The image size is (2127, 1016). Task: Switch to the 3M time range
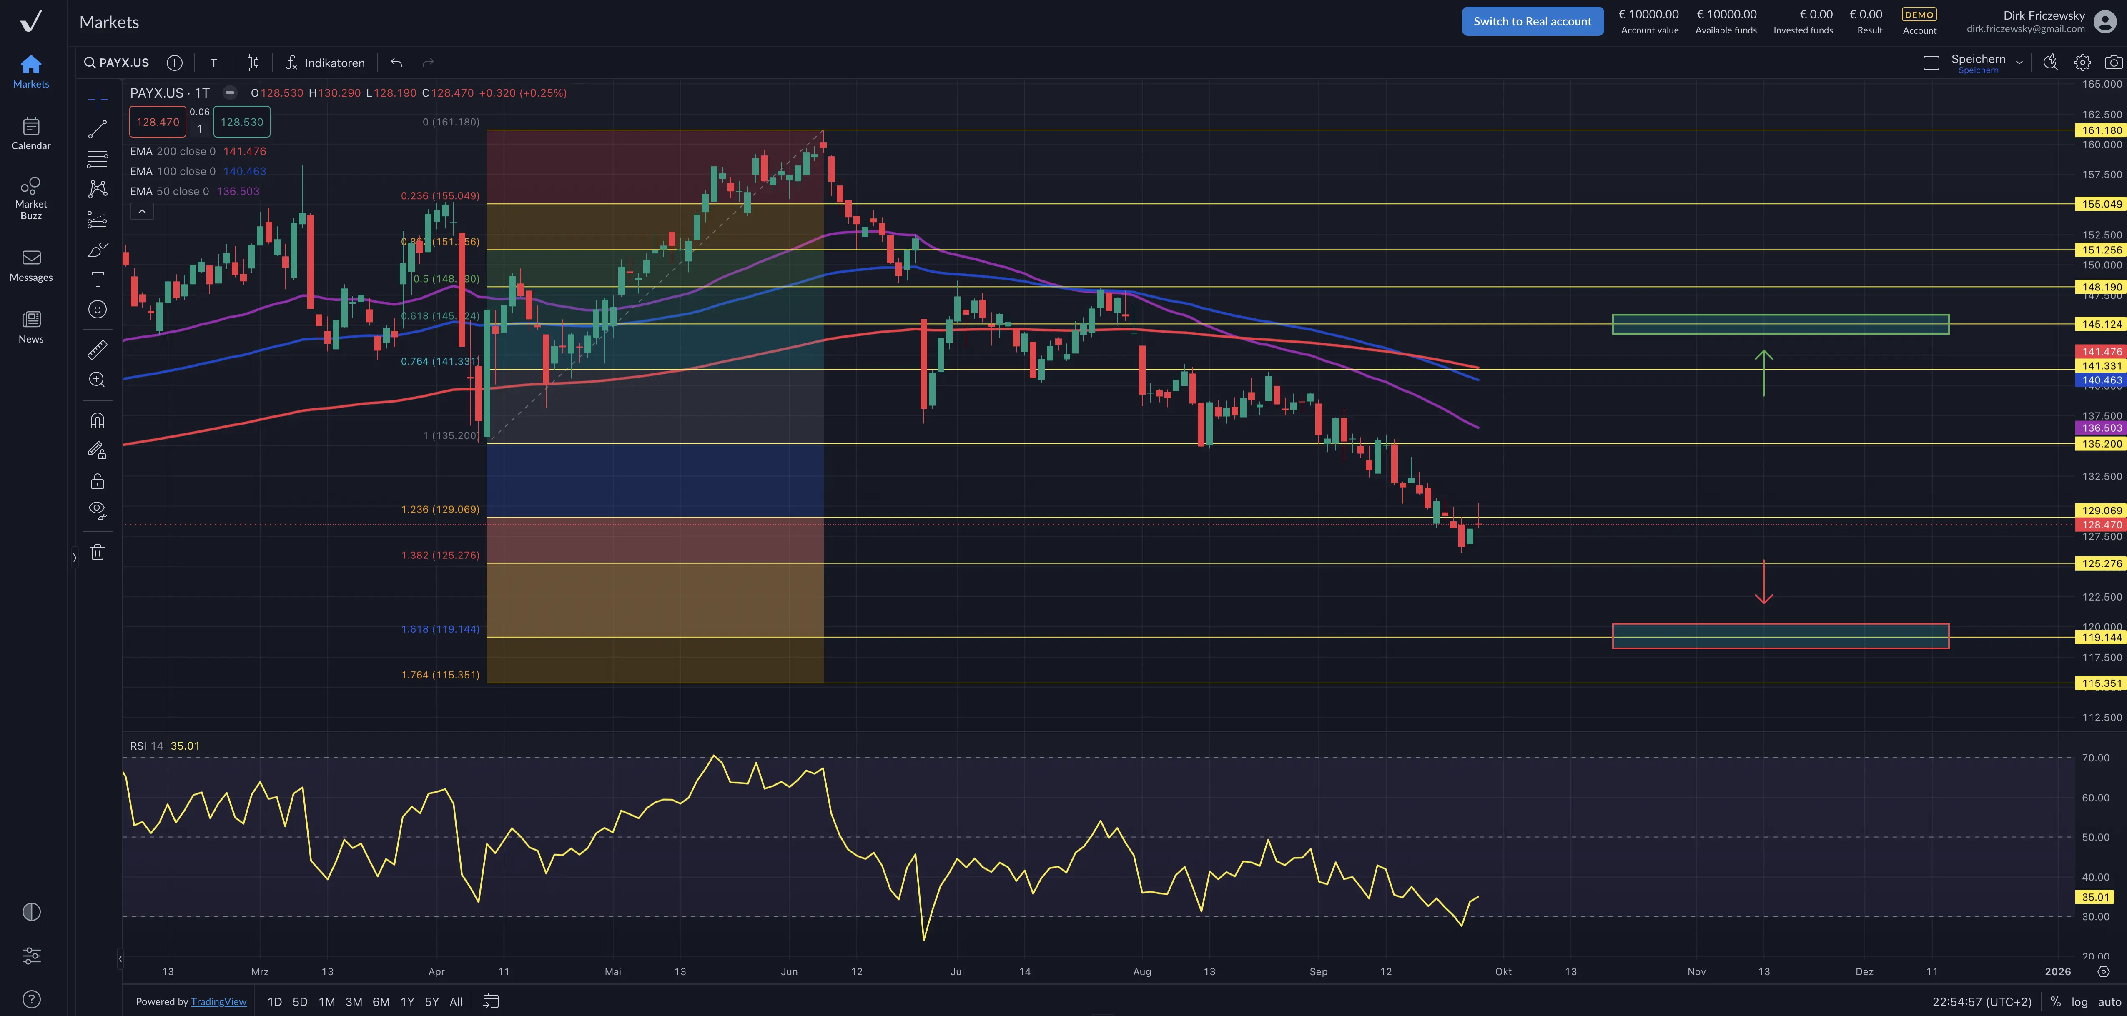tap(354, 1001)
